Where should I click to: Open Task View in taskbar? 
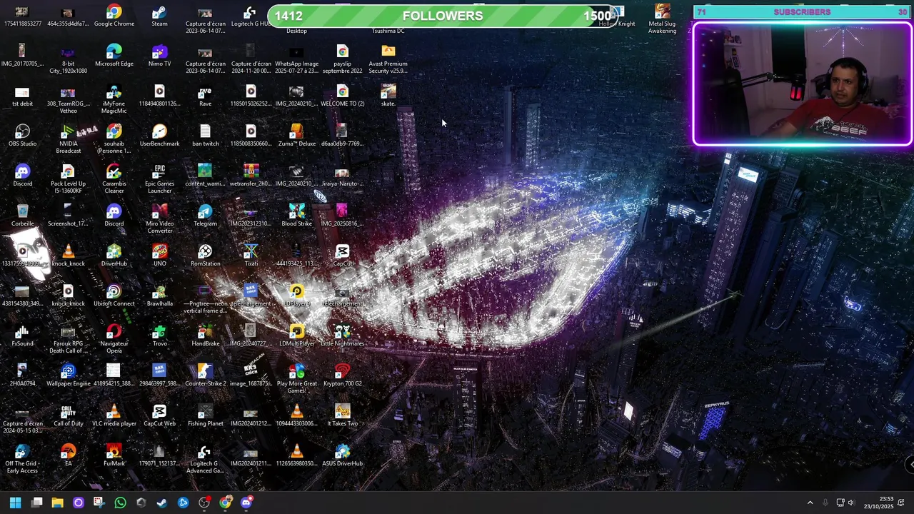37,503
